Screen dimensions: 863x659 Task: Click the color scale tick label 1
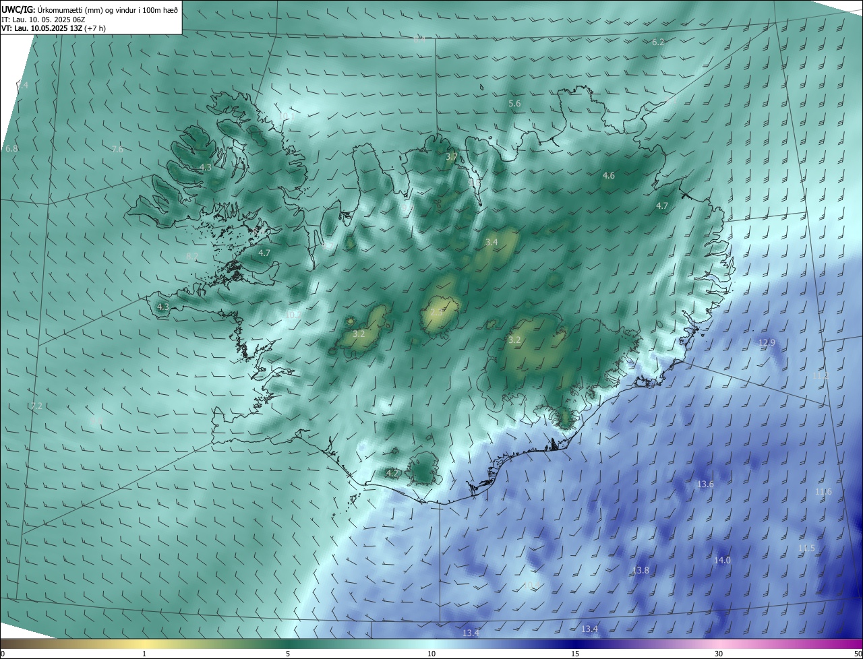(x=144, y=654)
